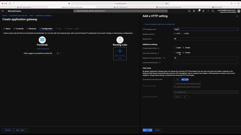Open a new Safari tab with plus icon
The image size is (241, 135).
(x=235, y=3)
